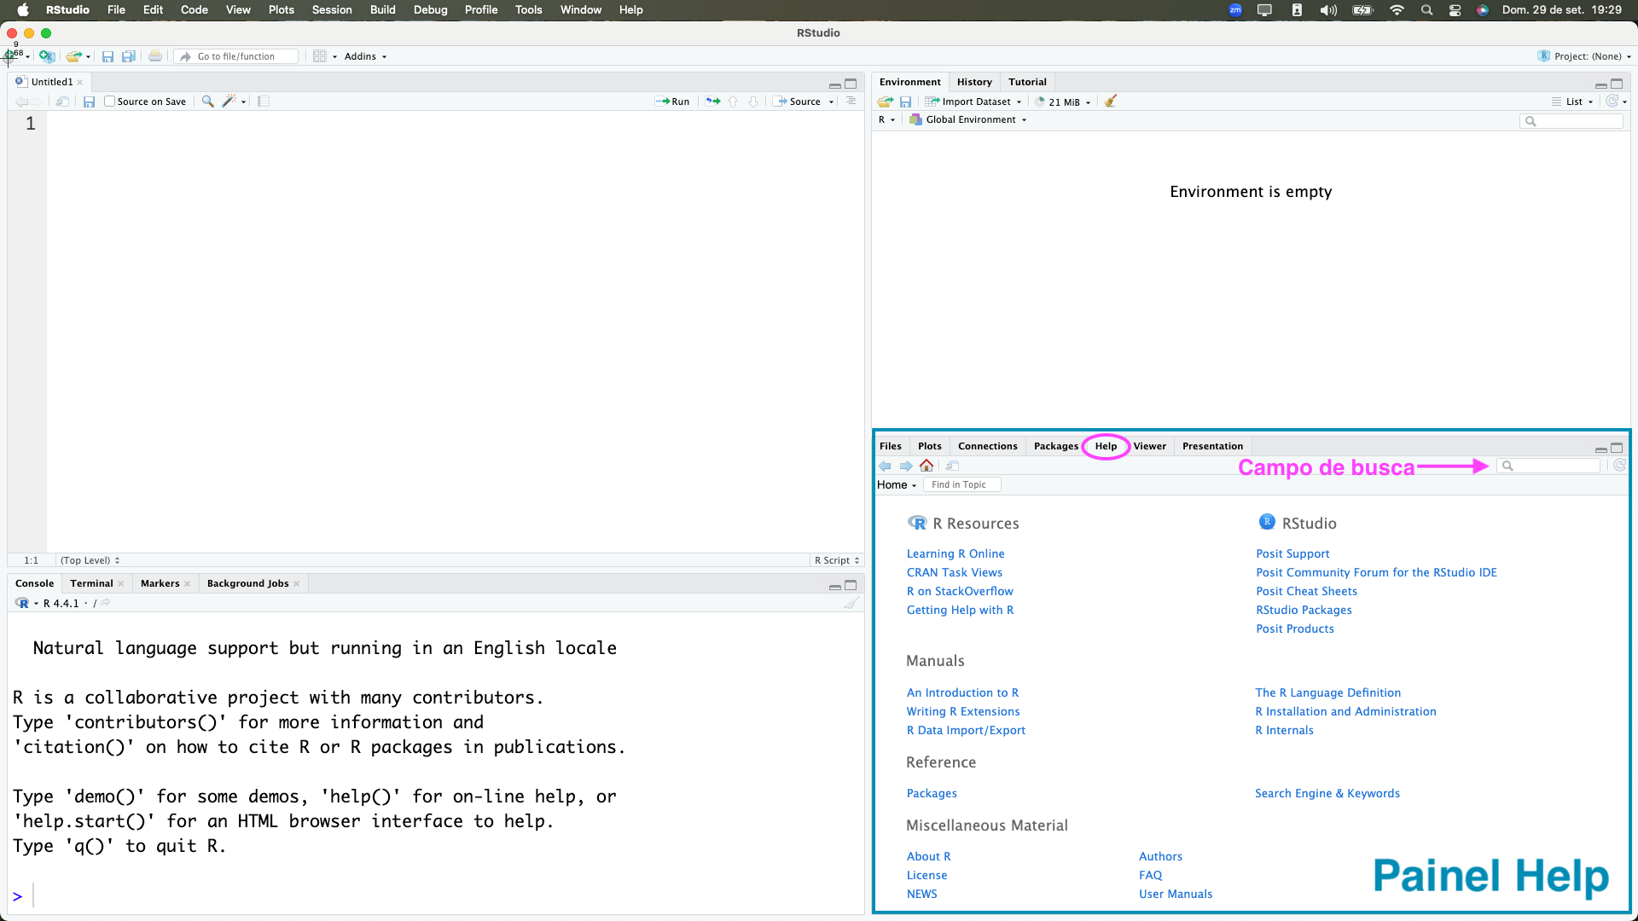Run the current line
The width and height of the screenshot is (1638, 921).
coord(672,101)
